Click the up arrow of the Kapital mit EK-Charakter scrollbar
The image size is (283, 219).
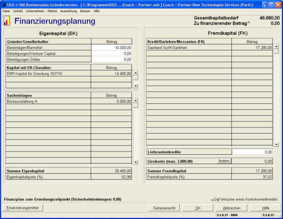(x=136, y=73)
